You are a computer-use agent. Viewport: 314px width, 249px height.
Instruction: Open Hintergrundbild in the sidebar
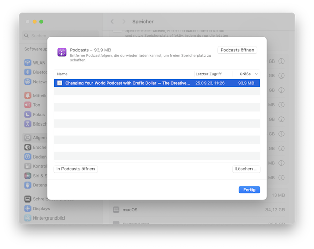click(x=44, y=218)
